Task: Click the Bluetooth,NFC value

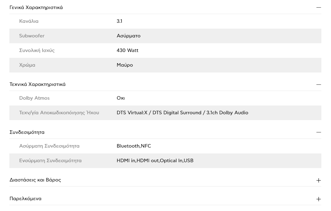Action: [134, 146]
